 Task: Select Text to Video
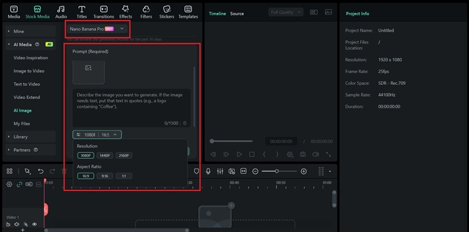(x=26, y=84)
